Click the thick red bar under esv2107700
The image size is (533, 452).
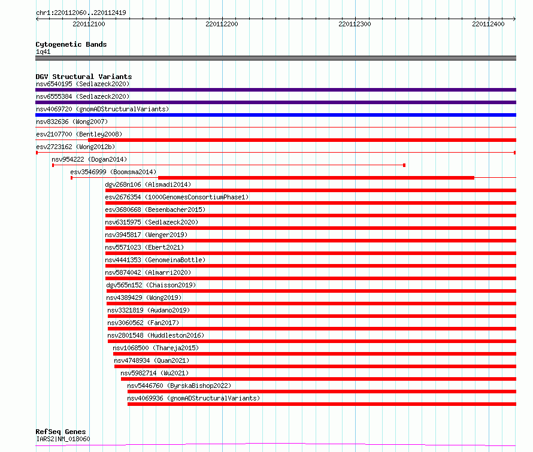[x=302, y=140]
